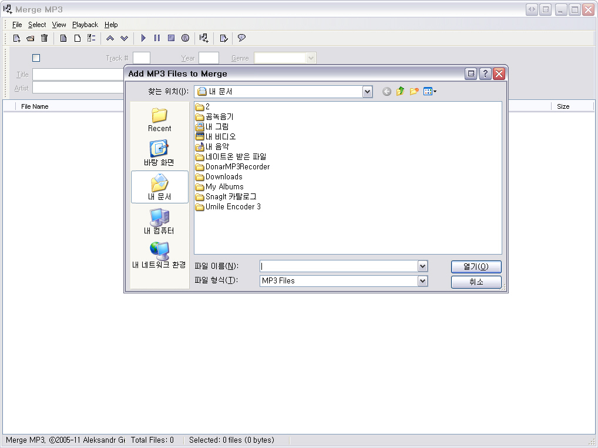Click the Title input field
The width and height of the screenshot is (598, 448).
click(78, 75)
